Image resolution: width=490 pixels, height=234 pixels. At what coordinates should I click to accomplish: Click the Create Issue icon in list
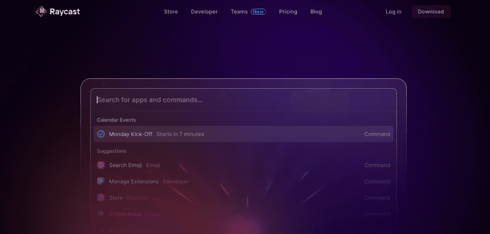(101, 214)
